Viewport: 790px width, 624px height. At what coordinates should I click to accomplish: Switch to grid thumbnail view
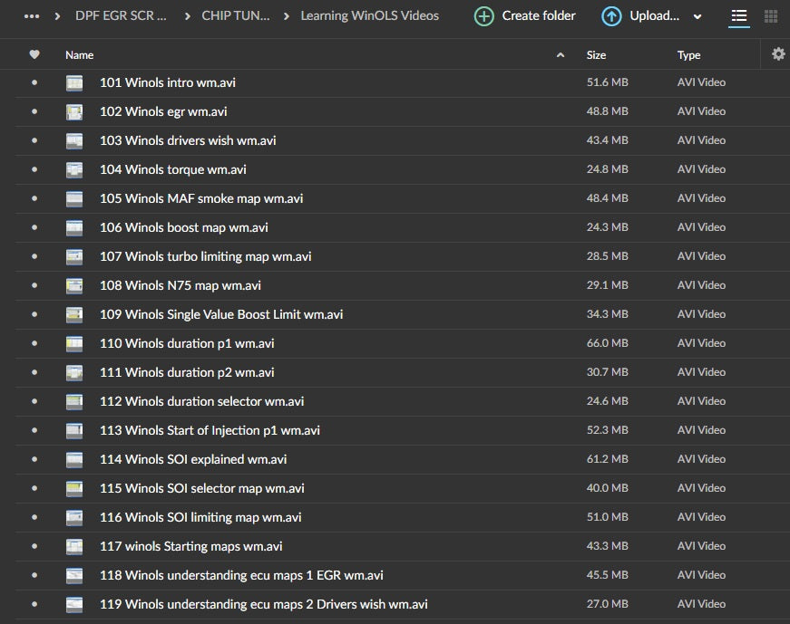pos(771,16)
